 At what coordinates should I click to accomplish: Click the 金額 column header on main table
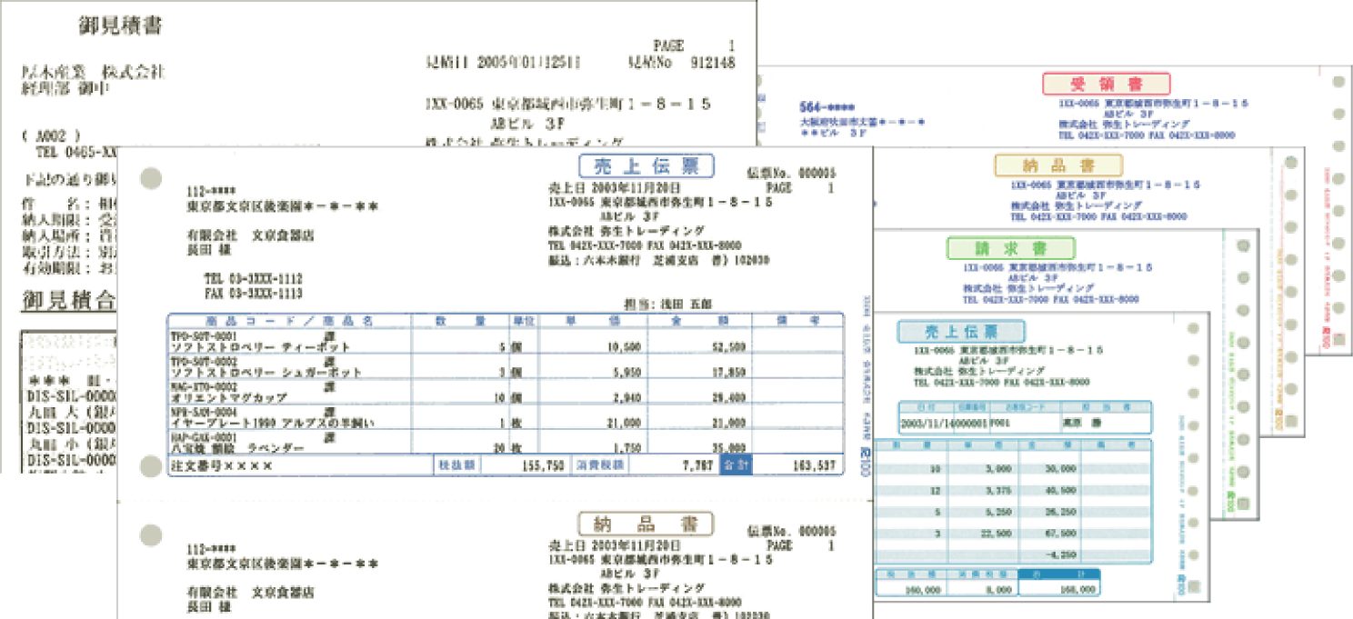pos(699,321)
